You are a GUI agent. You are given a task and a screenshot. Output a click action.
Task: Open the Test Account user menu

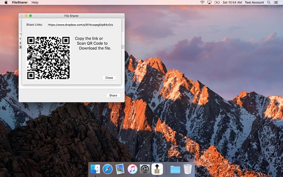(254, 2)
